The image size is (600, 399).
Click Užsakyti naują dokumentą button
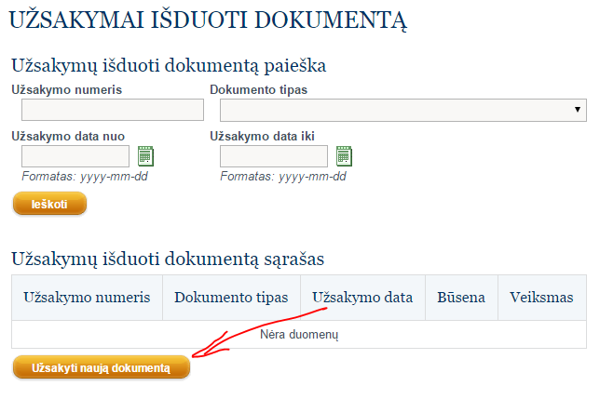tap(102, 367)
